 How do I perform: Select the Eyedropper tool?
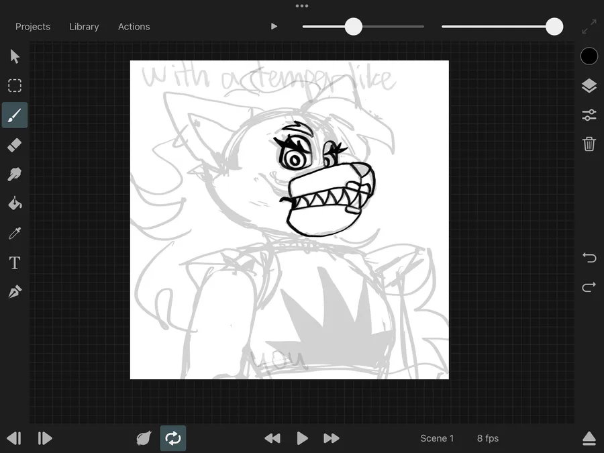pyautogui.click(x=15, y=233)
